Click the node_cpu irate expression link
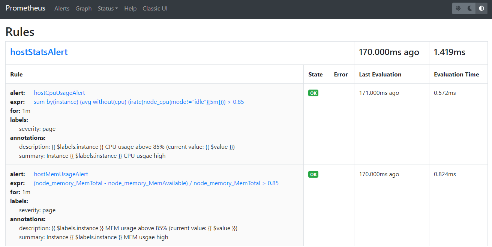 click(139, 102)
